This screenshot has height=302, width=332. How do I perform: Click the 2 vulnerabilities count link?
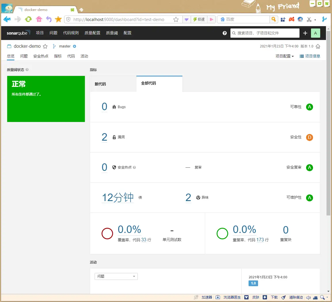click(x=104, y=137)
